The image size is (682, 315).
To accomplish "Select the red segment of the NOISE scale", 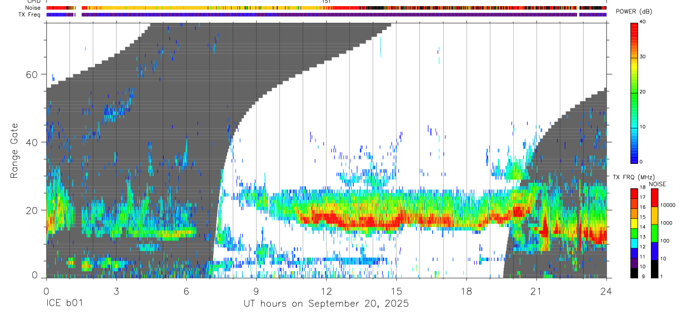I will [x=654, y=197].
